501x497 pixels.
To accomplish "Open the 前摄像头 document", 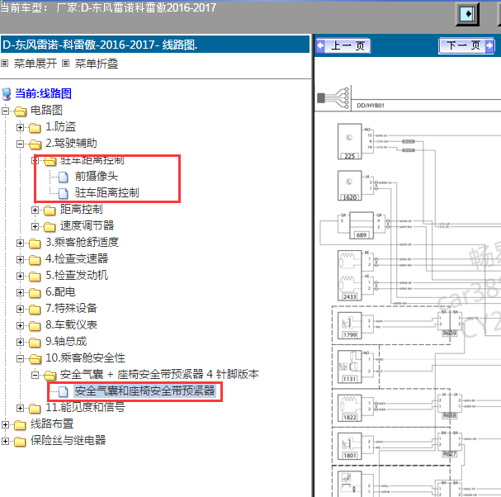I will 97,176.
